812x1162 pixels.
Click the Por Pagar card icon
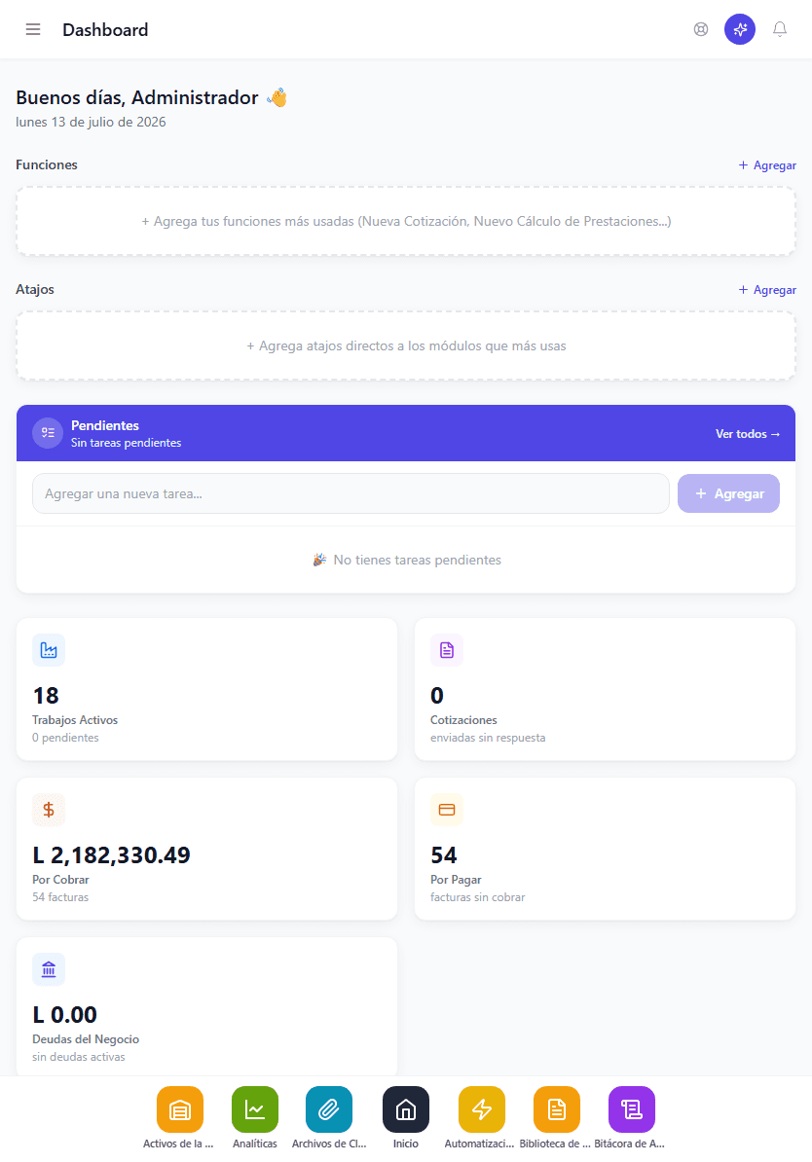(447, 810)
